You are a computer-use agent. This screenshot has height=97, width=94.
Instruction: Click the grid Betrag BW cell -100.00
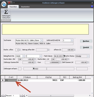77,80
